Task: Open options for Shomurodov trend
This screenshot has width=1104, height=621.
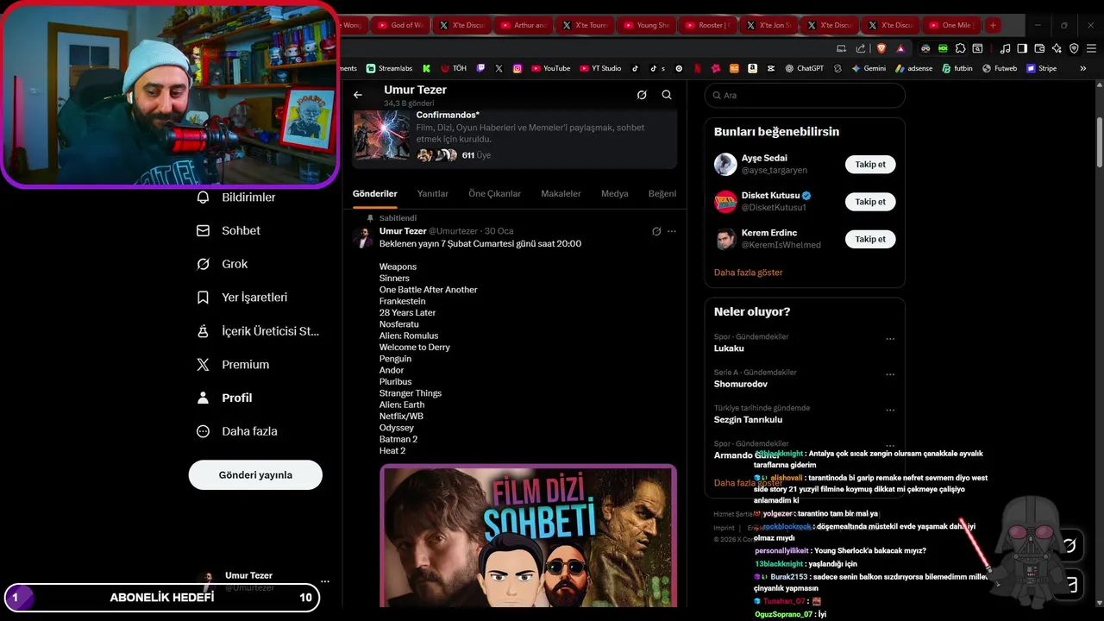Action: (x=890, y=374)
